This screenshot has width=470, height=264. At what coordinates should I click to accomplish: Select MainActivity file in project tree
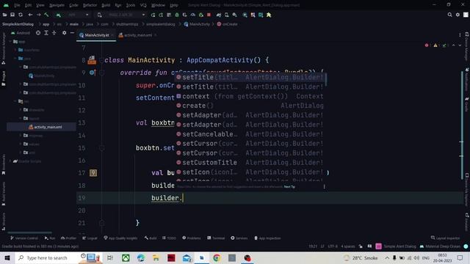pyautogui.click(x=42, y=76)
